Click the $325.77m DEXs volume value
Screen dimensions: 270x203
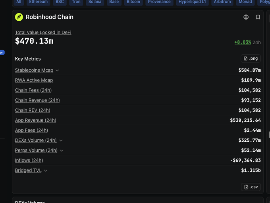coord(249,141)
